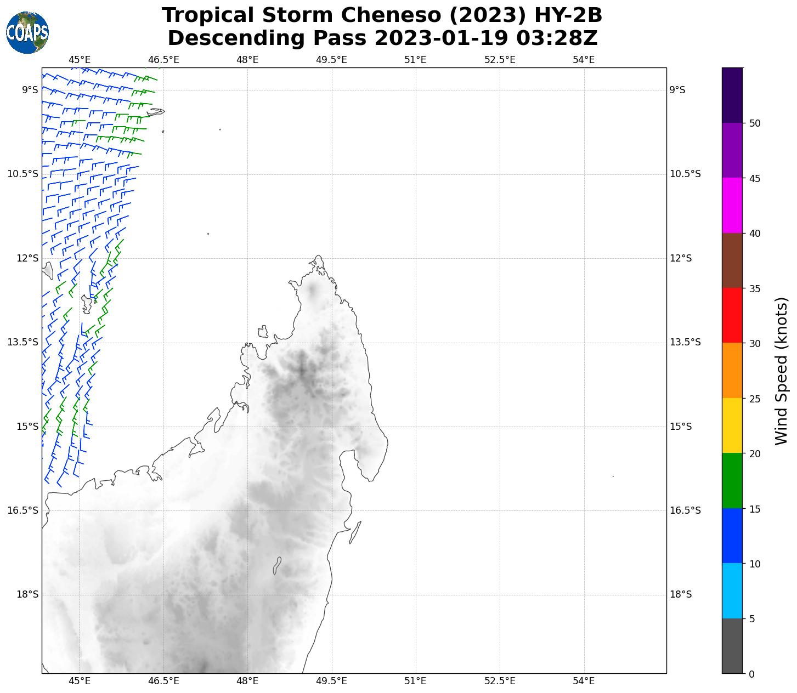Click the 50 tick label on colorbar
The width and height of the screenshot is (797, 693).
[754, 123]
